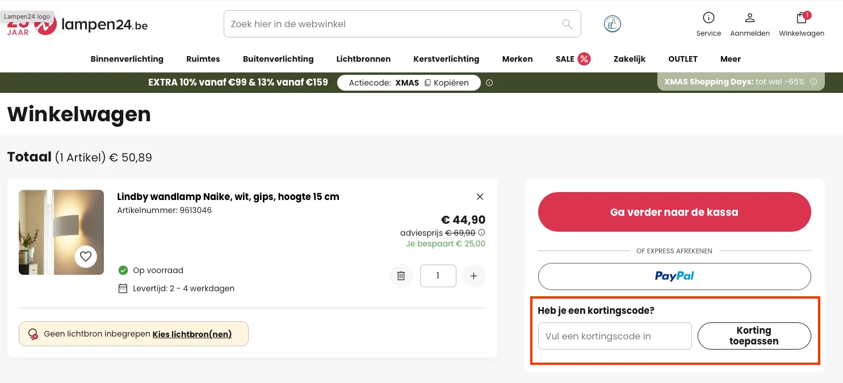Click the info icon beside the actiecode
This screenshot has height=383, width=843.
click(x=489, y=83)
